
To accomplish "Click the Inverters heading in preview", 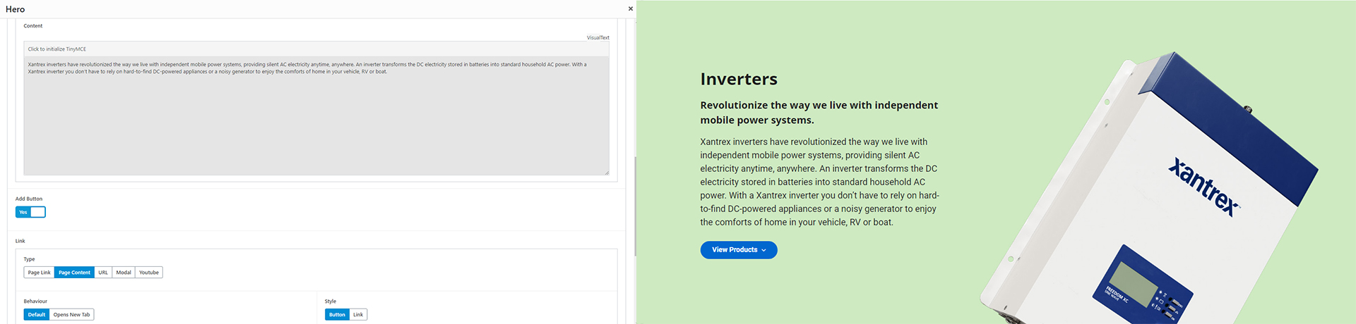I will [739, 79].
